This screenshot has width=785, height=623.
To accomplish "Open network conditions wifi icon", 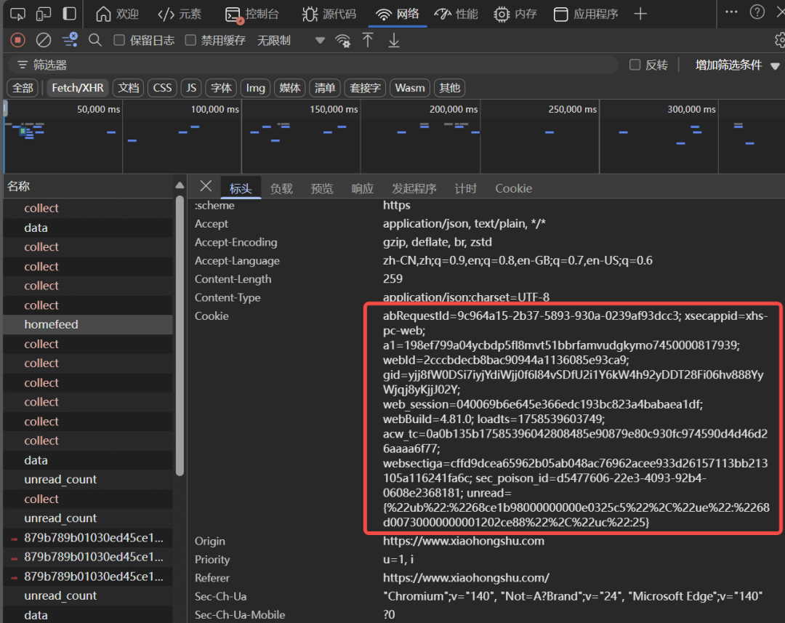I will pyautogui.click(x=343, y=41).
